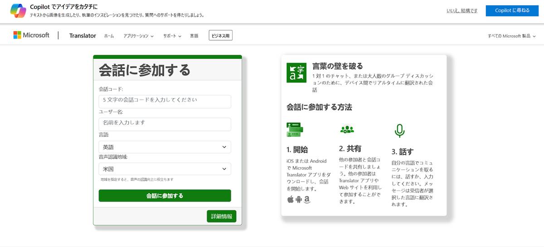Open the 言語 navigation menu item
This screenshot has width=544, height=247.
(x=194, y=36)
